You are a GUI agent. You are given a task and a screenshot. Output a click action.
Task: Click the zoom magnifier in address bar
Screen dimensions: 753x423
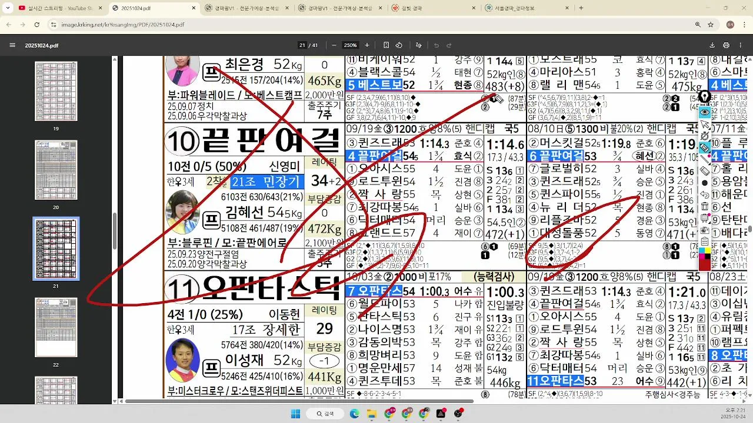tap(698, 25)
